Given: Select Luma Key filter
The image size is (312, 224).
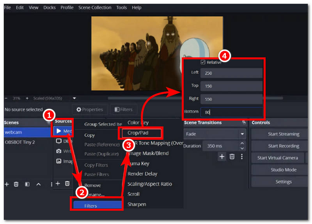Looking at the screenshot, I should pos(138,164).
